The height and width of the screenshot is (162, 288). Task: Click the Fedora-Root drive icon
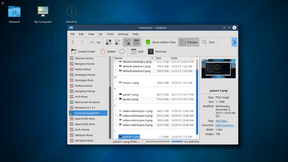coord(72,69)
